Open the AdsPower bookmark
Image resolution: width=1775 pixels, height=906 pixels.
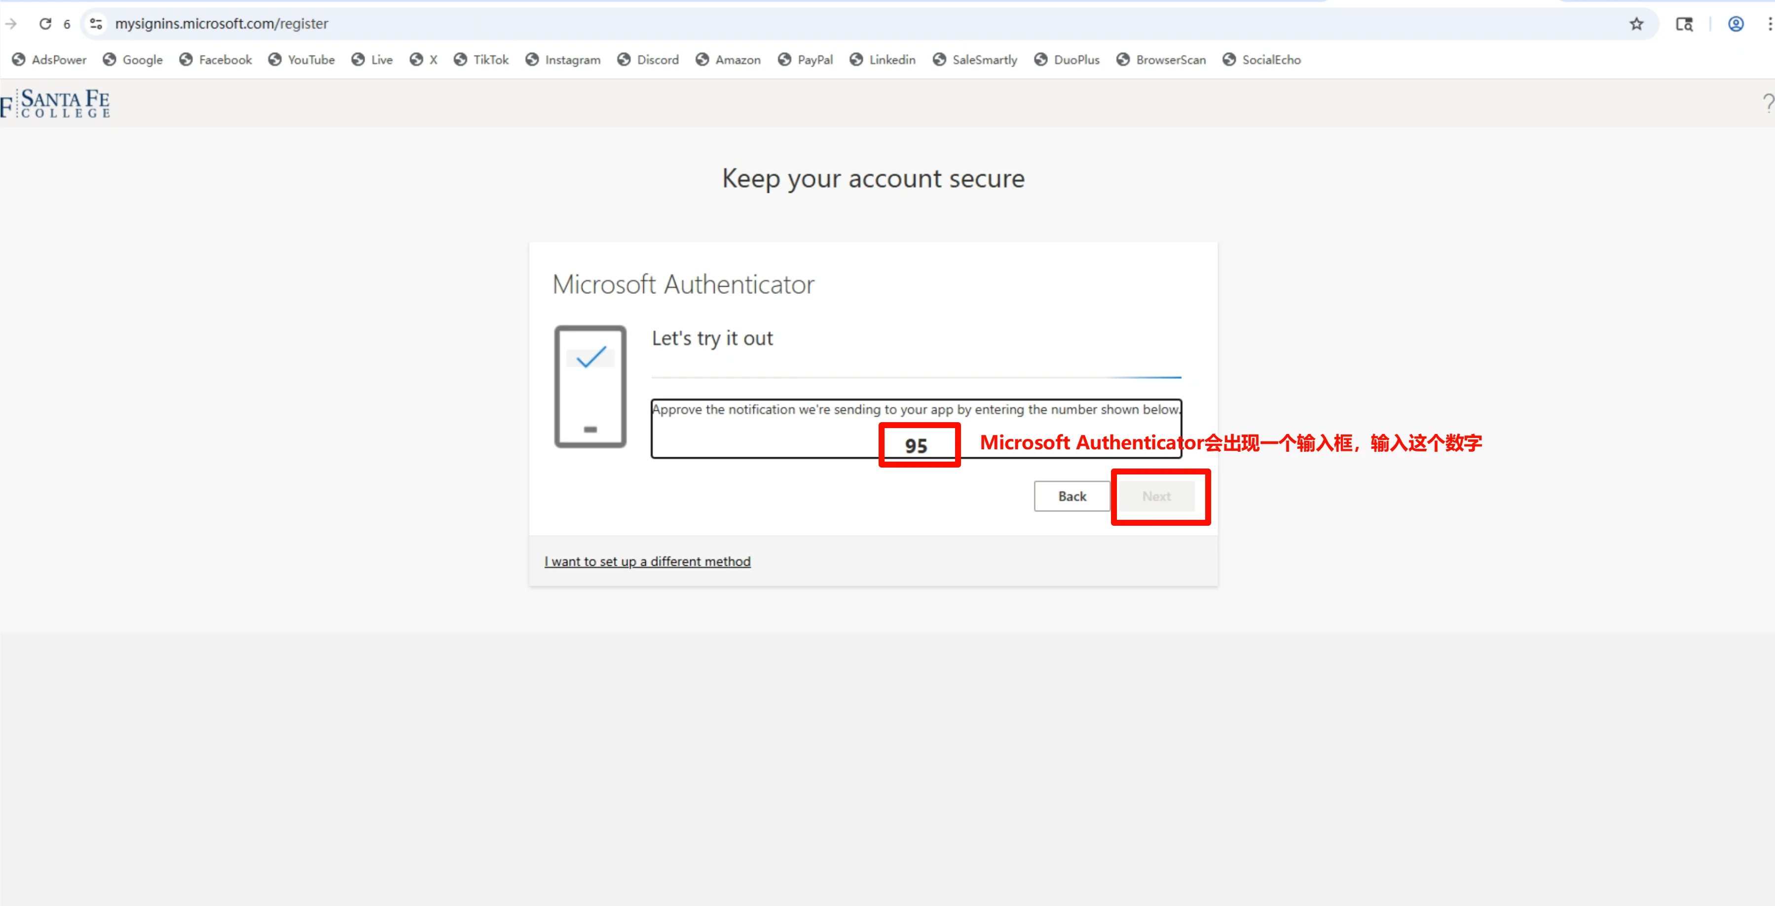point(50,60)
